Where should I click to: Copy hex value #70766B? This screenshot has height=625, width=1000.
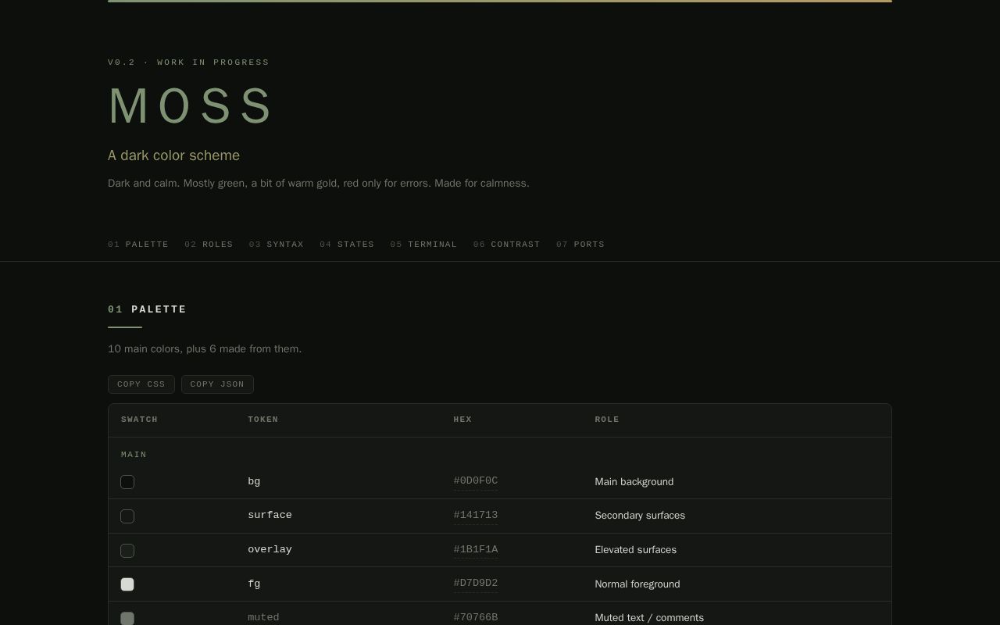[476, 617]
